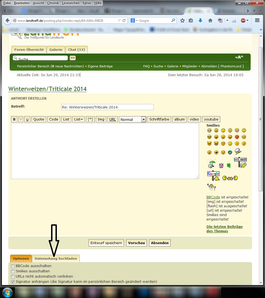Click the blue downloads arrow icon

pos(200,20)
